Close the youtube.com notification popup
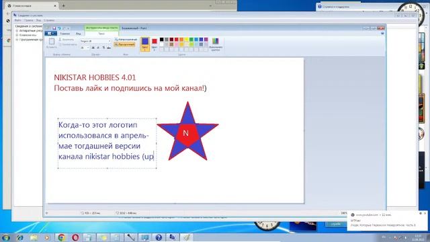Screen dimensions: 430x242 click(x=425, y=213)
